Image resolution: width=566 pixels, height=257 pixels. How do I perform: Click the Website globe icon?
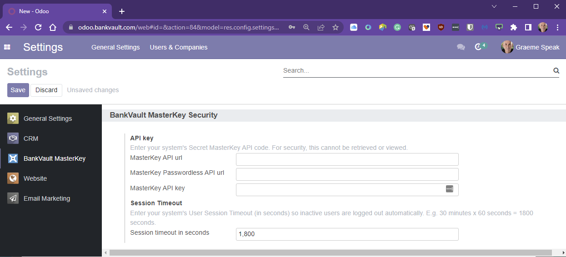click(13, 178)
